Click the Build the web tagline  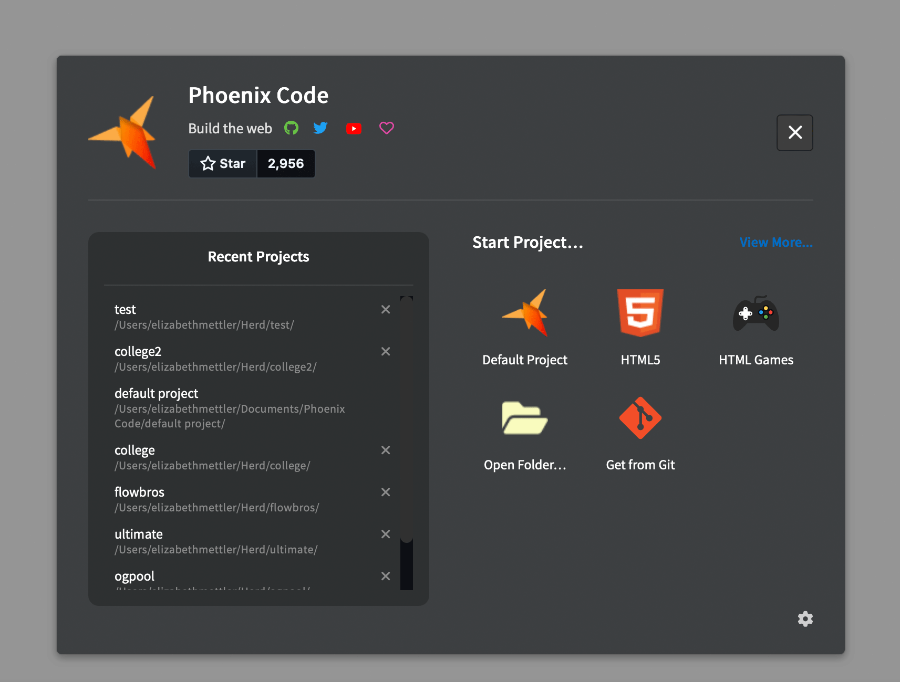230,129
